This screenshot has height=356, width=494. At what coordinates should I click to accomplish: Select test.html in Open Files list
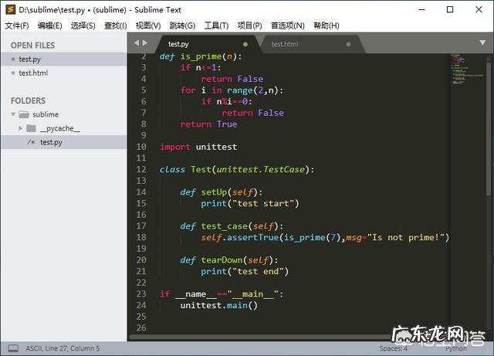(x=63, y=73)
